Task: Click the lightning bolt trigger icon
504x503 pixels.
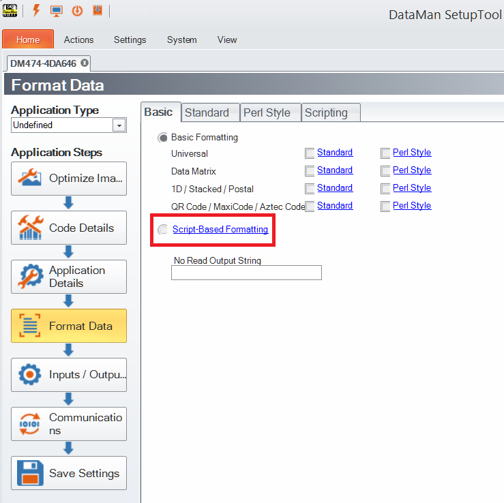Action: pos(35,11)
